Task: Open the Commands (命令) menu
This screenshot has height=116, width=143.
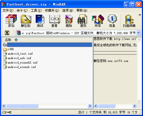Action: point(22,10)
